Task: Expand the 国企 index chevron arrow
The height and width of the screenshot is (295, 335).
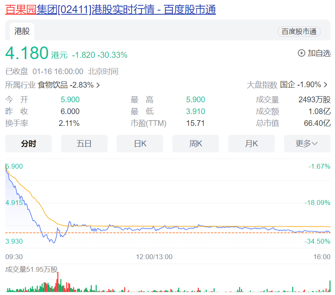Action: [x=326, y=85]
